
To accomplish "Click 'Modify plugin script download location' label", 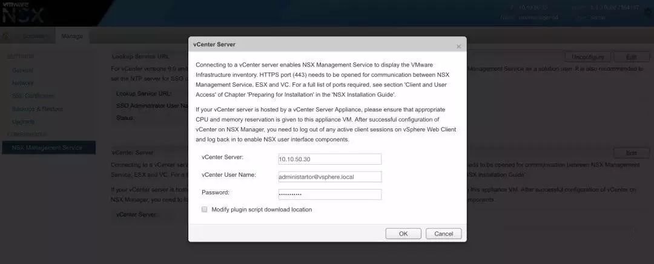I will (262, 210).
